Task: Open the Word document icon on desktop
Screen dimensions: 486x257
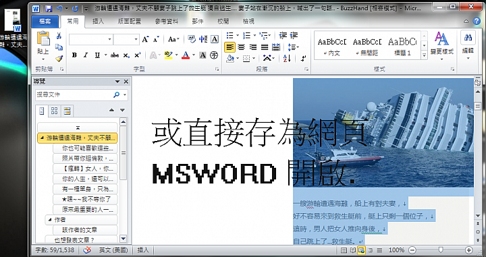Action: pyautogui.click(x=13, y=20)
